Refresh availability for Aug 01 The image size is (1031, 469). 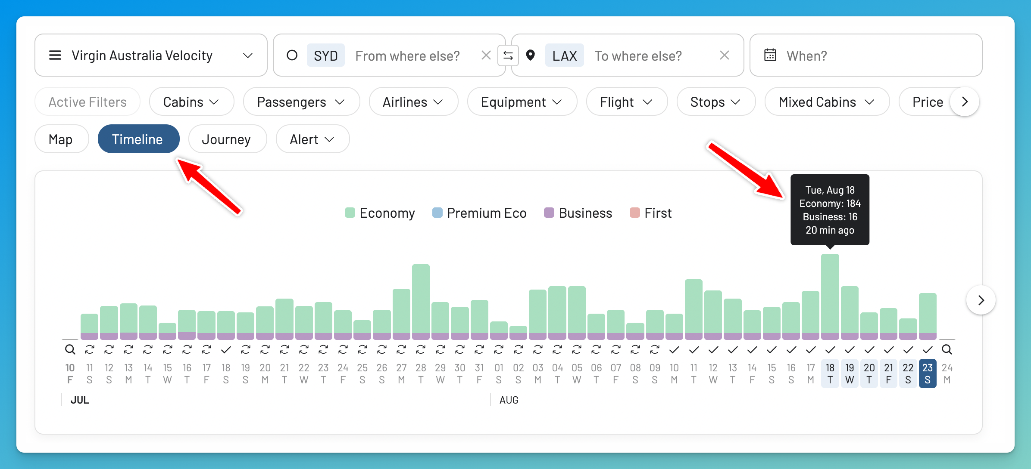pos(499,349)
